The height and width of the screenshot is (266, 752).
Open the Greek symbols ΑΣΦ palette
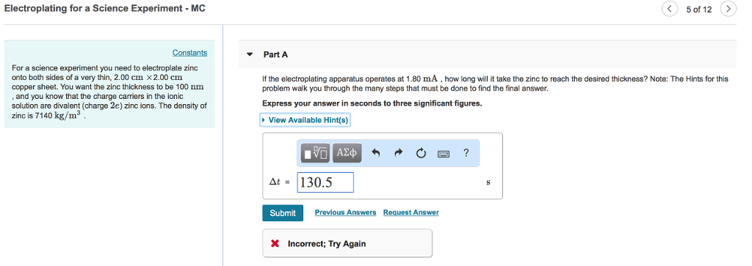coord(347,153)
